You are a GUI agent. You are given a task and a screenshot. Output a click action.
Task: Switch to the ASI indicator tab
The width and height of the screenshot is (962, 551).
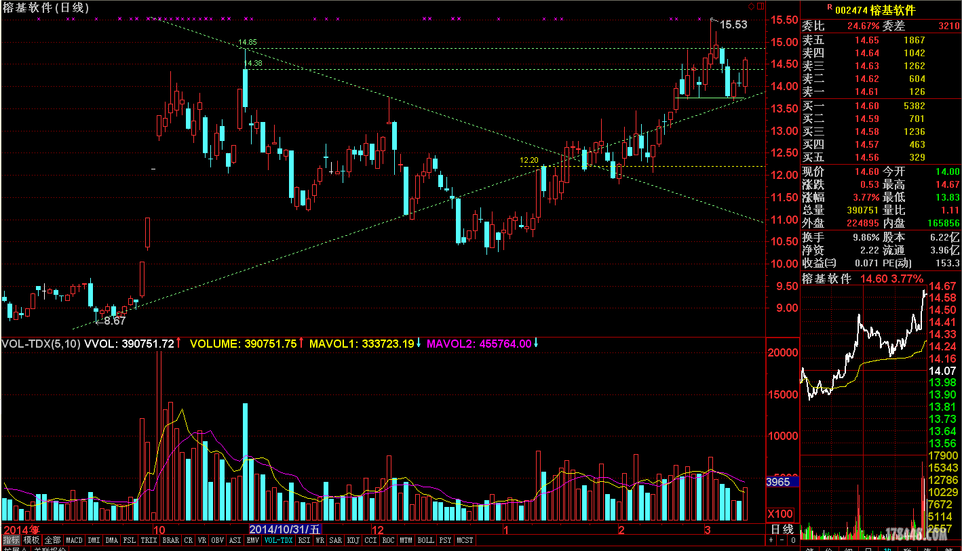[235, 540]
